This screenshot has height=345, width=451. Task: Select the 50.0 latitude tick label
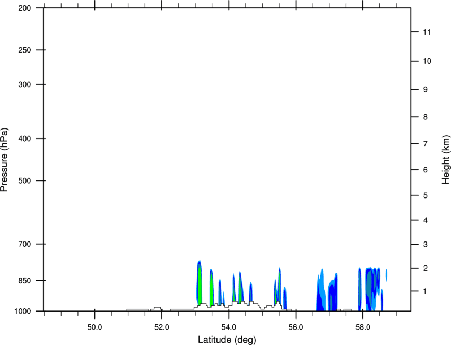94,327
